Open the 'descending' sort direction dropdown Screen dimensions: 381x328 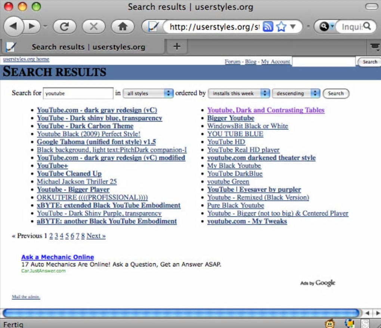point(296,93)
